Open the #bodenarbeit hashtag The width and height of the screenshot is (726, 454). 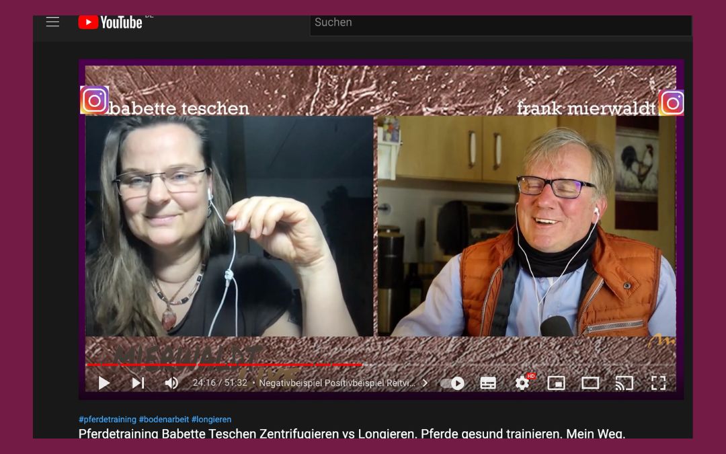tap(164, 419)
